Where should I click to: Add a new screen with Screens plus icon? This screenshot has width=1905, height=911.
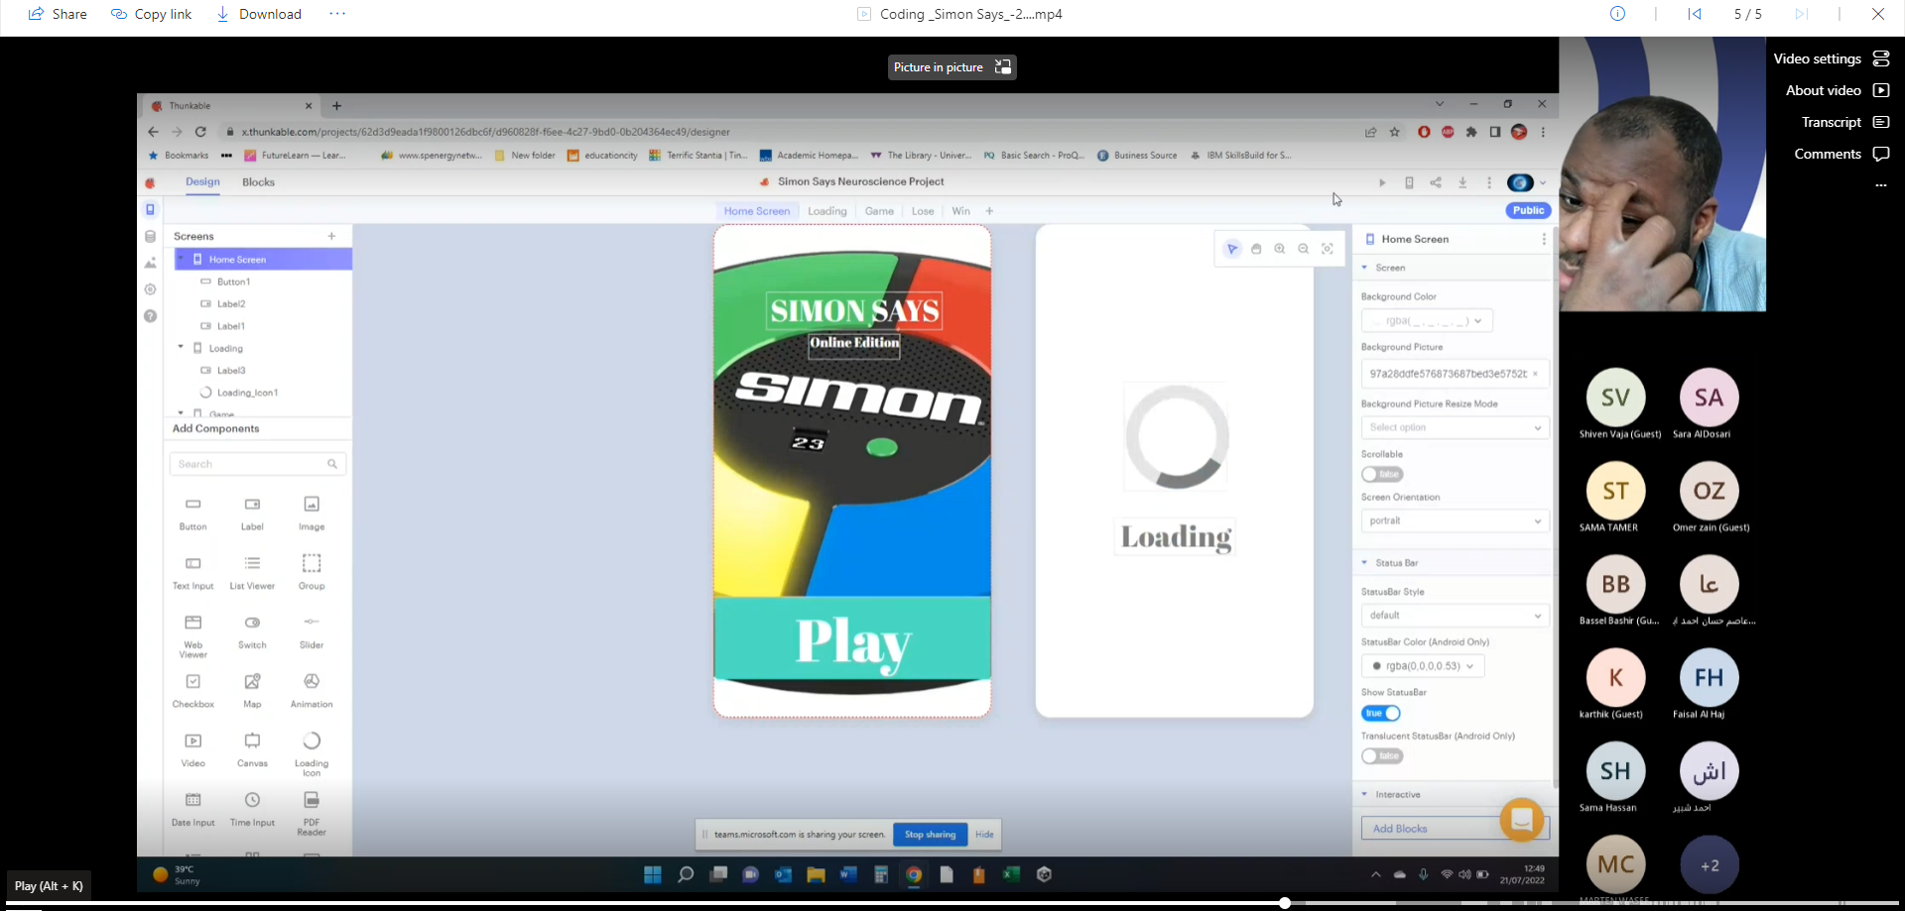pyautogui.click(x=331, y=236)
